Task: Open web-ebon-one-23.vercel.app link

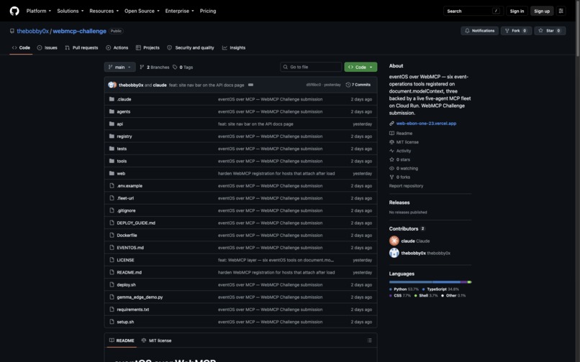Action: pyautogui.click(x=426, y=124)
